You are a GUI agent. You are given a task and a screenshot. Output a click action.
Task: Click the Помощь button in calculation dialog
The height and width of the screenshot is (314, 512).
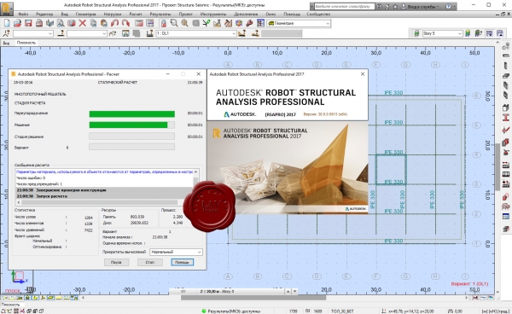[x=183, y=262]
